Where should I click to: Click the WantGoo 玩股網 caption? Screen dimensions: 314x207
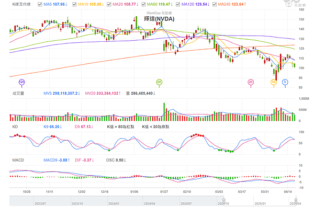pyautogui.click(x=159, y=13)
